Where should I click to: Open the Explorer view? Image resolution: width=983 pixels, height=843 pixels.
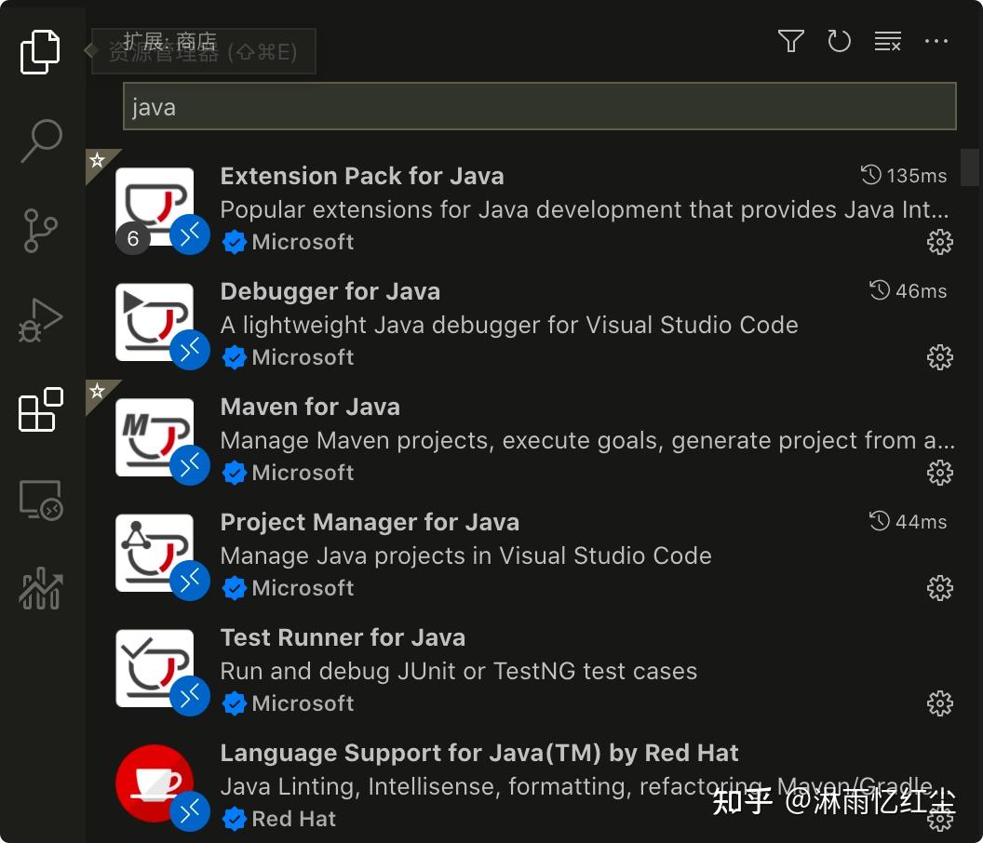coord(41,51)
